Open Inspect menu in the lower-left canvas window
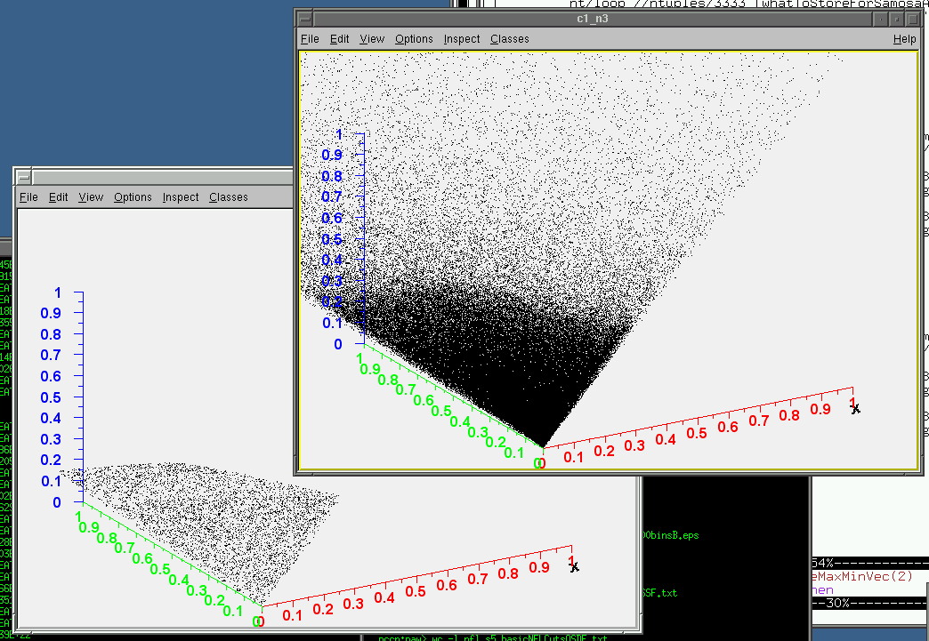The width and height of the screenshot is (929, 641). click(181, 197)
